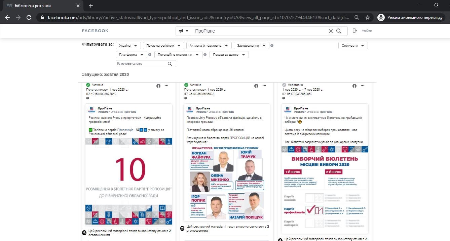Run search with the magnifier icon next to ПроРівне

pos(339,31)
